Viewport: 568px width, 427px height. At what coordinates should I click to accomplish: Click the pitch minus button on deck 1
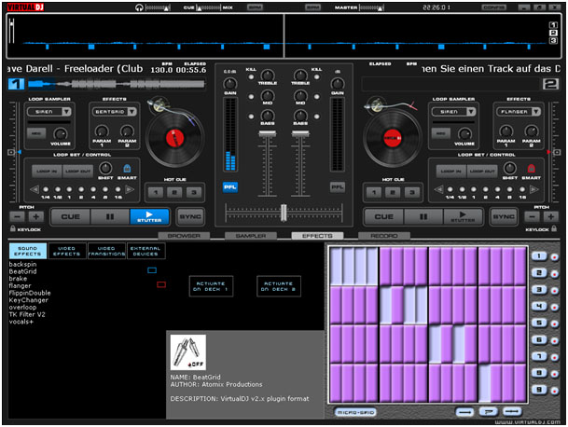[x=17, y=216]
